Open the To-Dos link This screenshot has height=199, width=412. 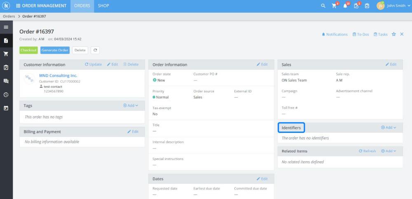click(361, 34)
